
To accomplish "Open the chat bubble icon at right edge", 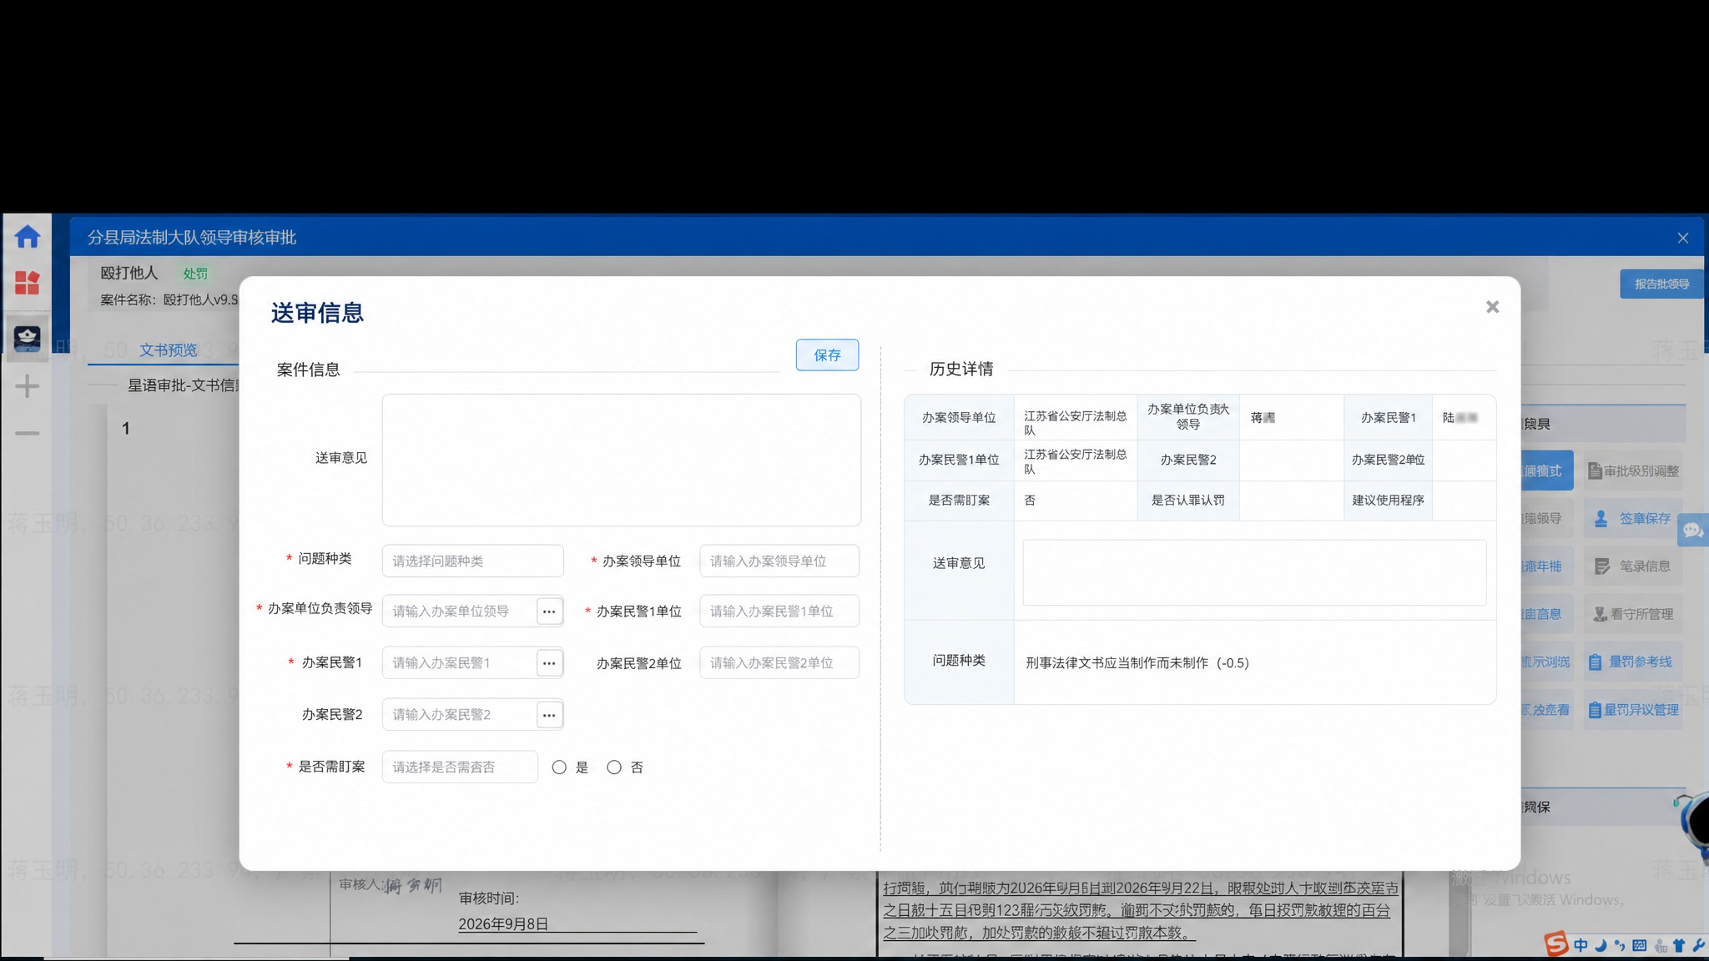I will [x=1693, y=530].
